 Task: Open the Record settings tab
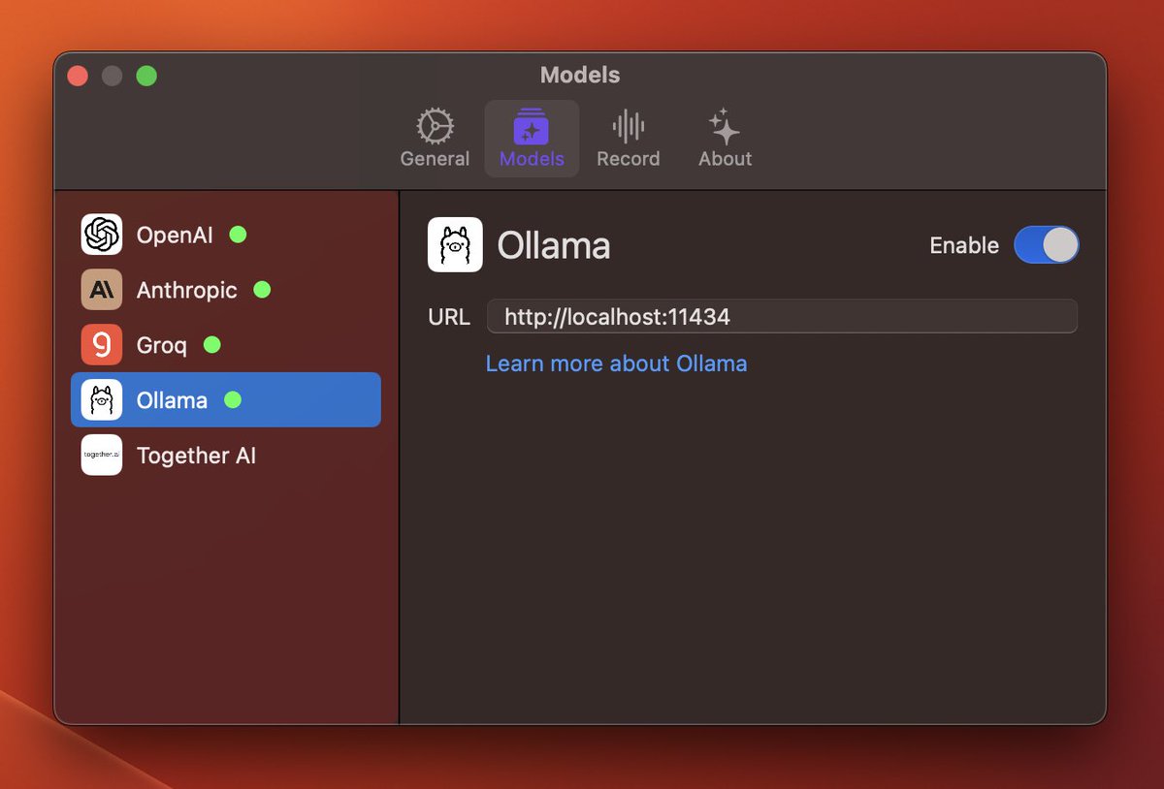point(629,139)
